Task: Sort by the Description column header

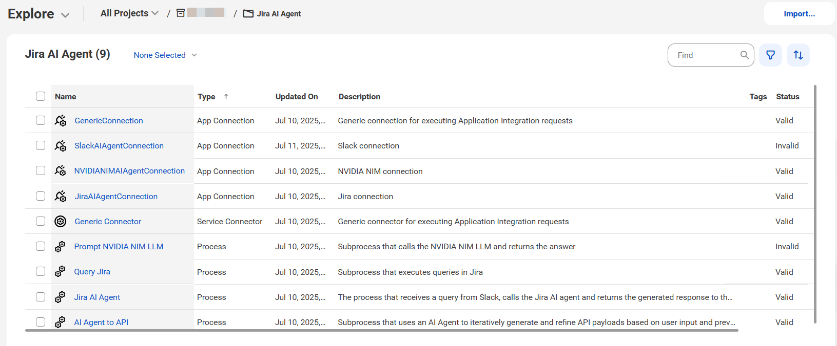Action: click(359, 96)
